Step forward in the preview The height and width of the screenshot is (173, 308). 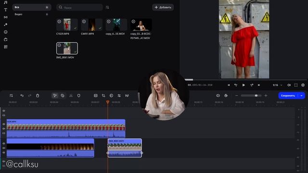click(252, 85)
